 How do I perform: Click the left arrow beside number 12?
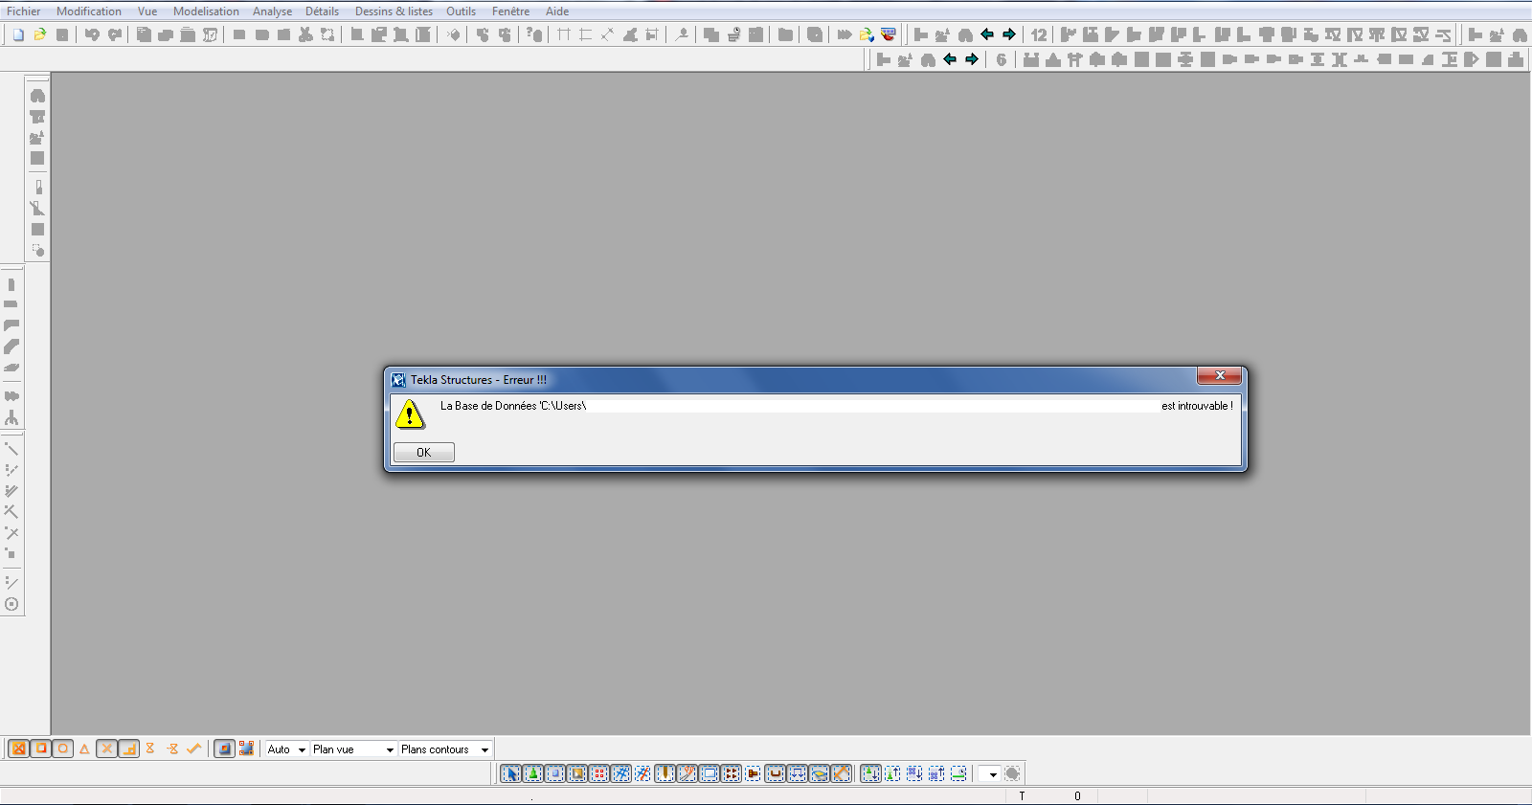[x=987, y=34]
